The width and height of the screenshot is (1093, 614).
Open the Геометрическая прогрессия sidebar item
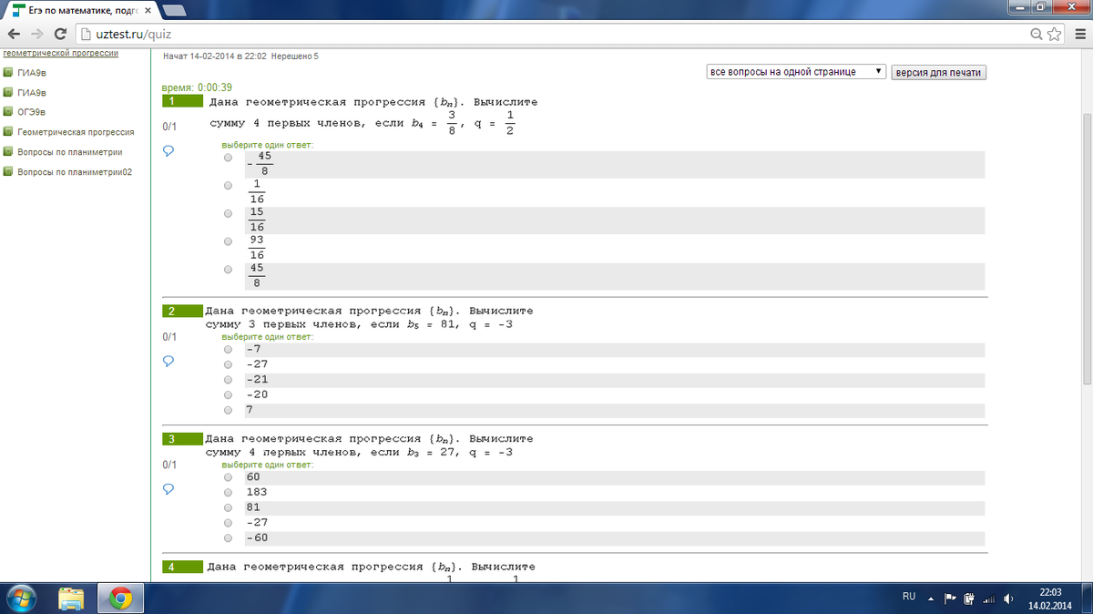pos(76,132)
